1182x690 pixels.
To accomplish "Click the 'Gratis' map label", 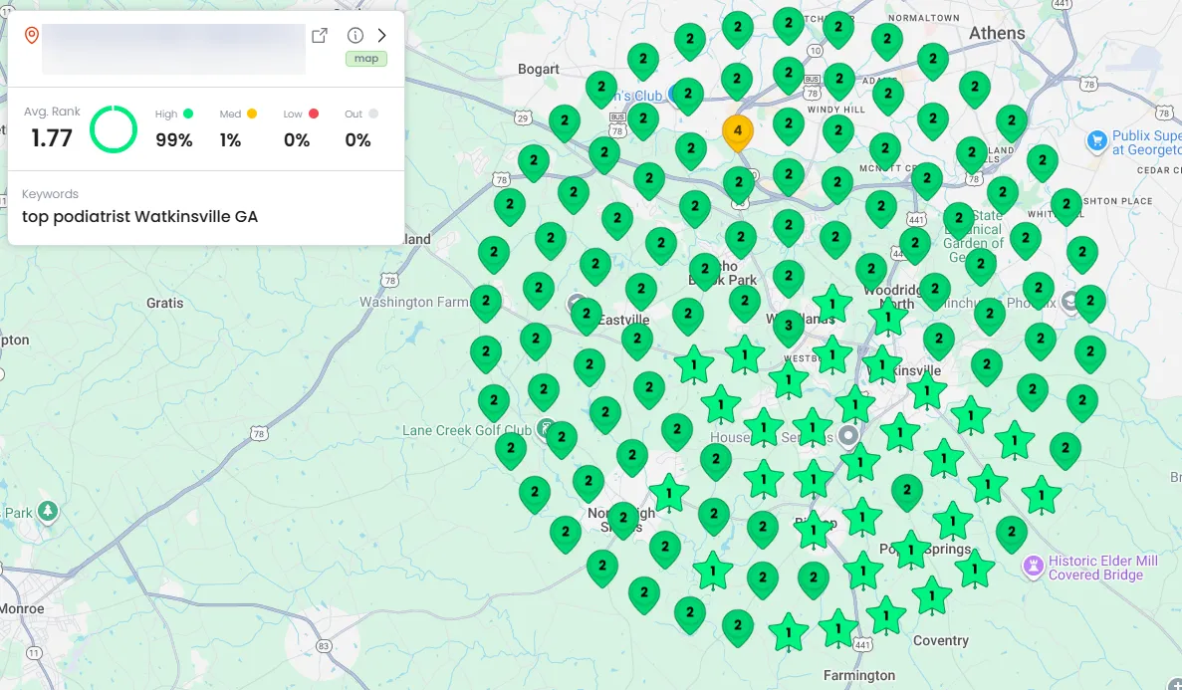I will click(165, 303).
